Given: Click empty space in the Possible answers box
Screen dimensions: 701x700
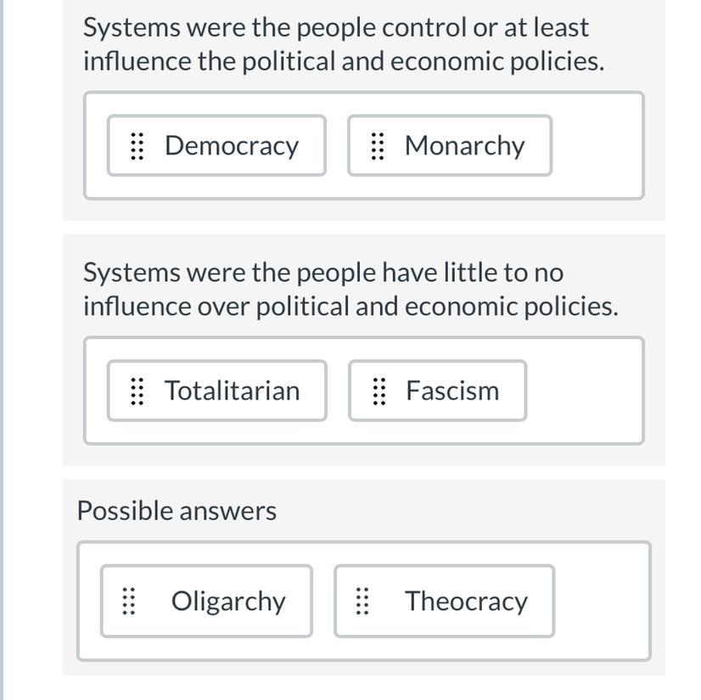Looking at the screenshot, I should pyautogui.click(x=601, y=602).
